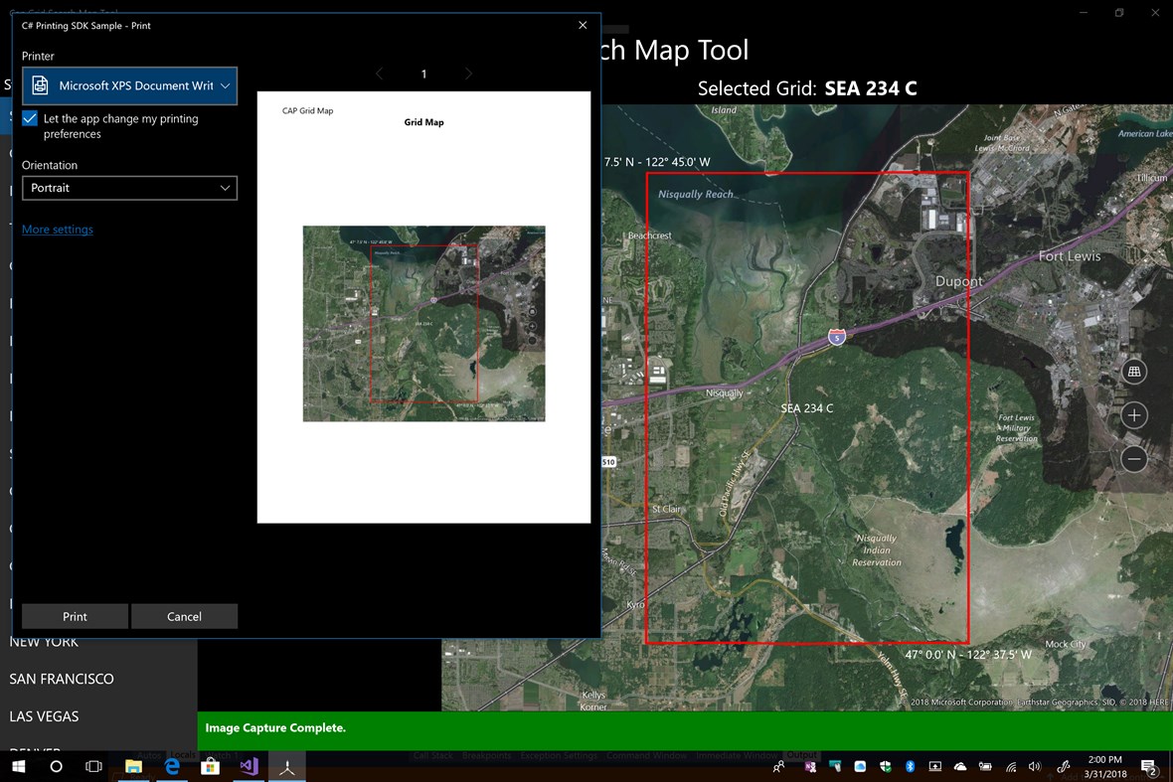Click the Bluetooth icon in the system tray
This screenshot has height=782, width=1173.
pyautogui.click(x=910, y=766)
